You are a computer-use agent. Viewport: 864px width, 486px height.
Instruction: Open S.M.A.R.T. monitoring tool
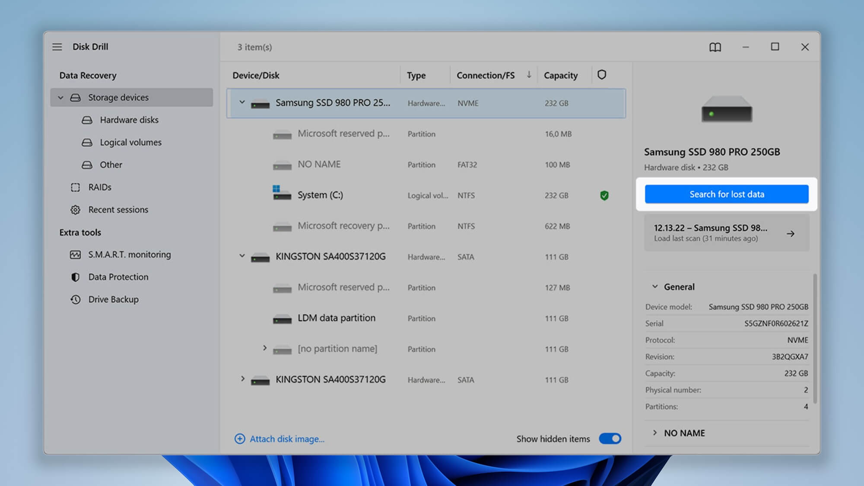coord(130,255)
